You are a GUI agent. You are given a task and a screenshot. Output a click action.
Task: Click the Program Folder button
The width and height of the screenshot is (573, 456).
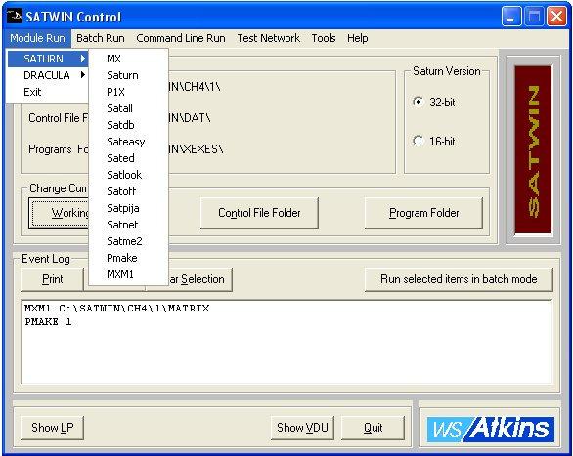point(424,213)
